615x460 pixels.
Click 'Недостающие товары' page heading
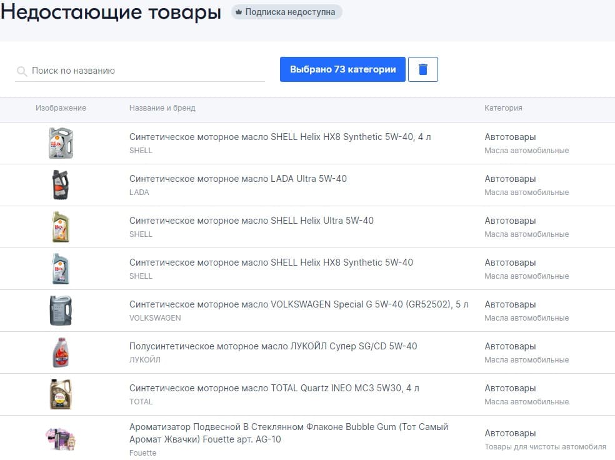click(x=111, y=12)
